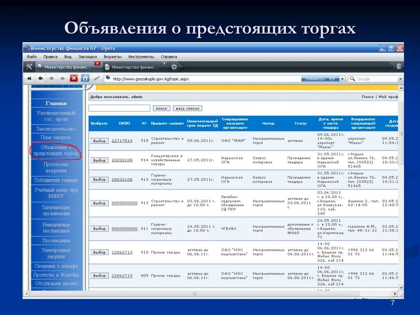Screen dimensions: 420x315
Task: Close the second Министерство финанс tab
Action: click(164, 64)
